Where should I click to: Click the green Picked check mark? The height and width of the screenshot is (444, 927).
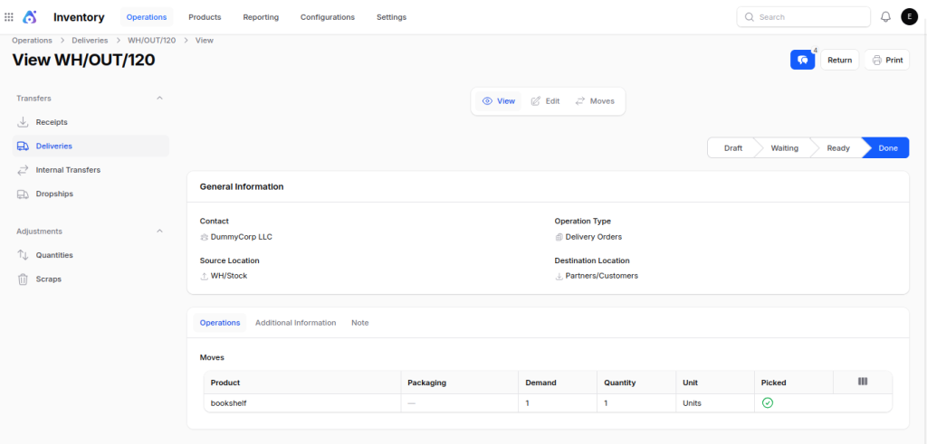(768, 402)
